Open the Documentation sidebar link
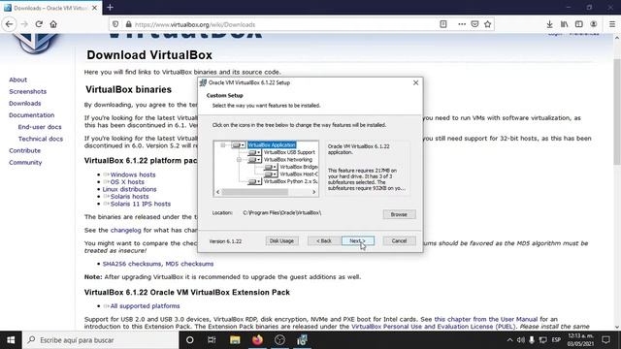621x349 pixels. (32, 115)
